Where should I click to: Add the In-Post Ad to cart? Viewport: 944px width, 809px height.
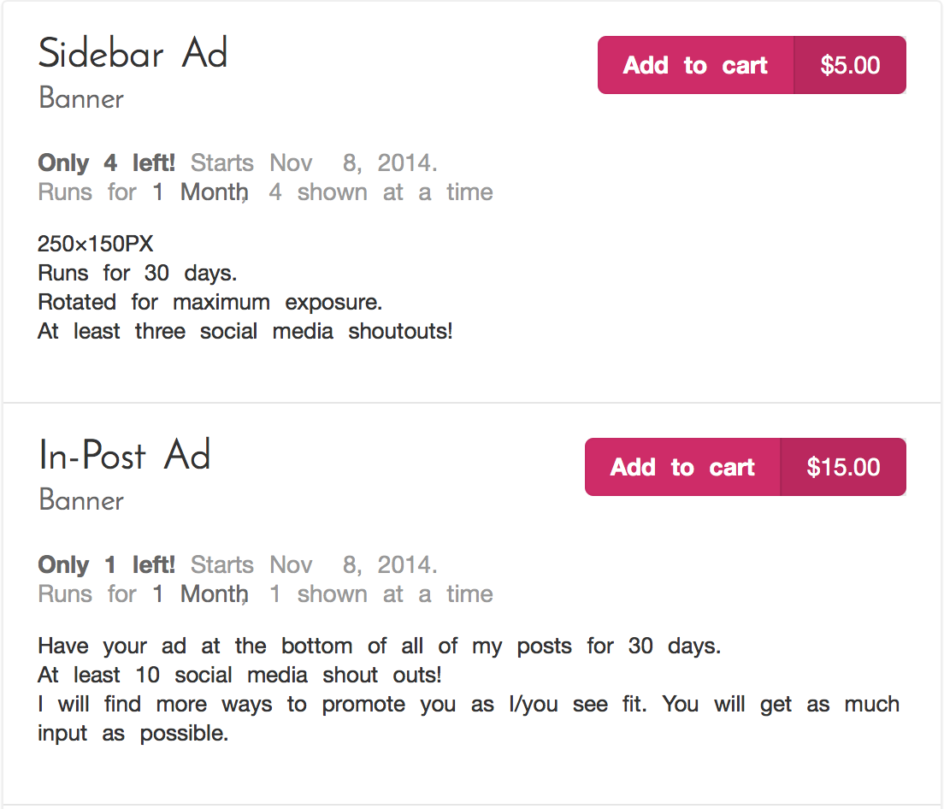(682, 467)
